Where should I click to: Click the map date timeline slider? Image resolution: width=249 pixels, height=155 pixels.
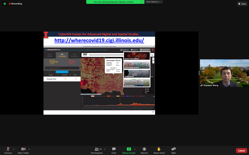pyautogui.click(x=106, y=55)
